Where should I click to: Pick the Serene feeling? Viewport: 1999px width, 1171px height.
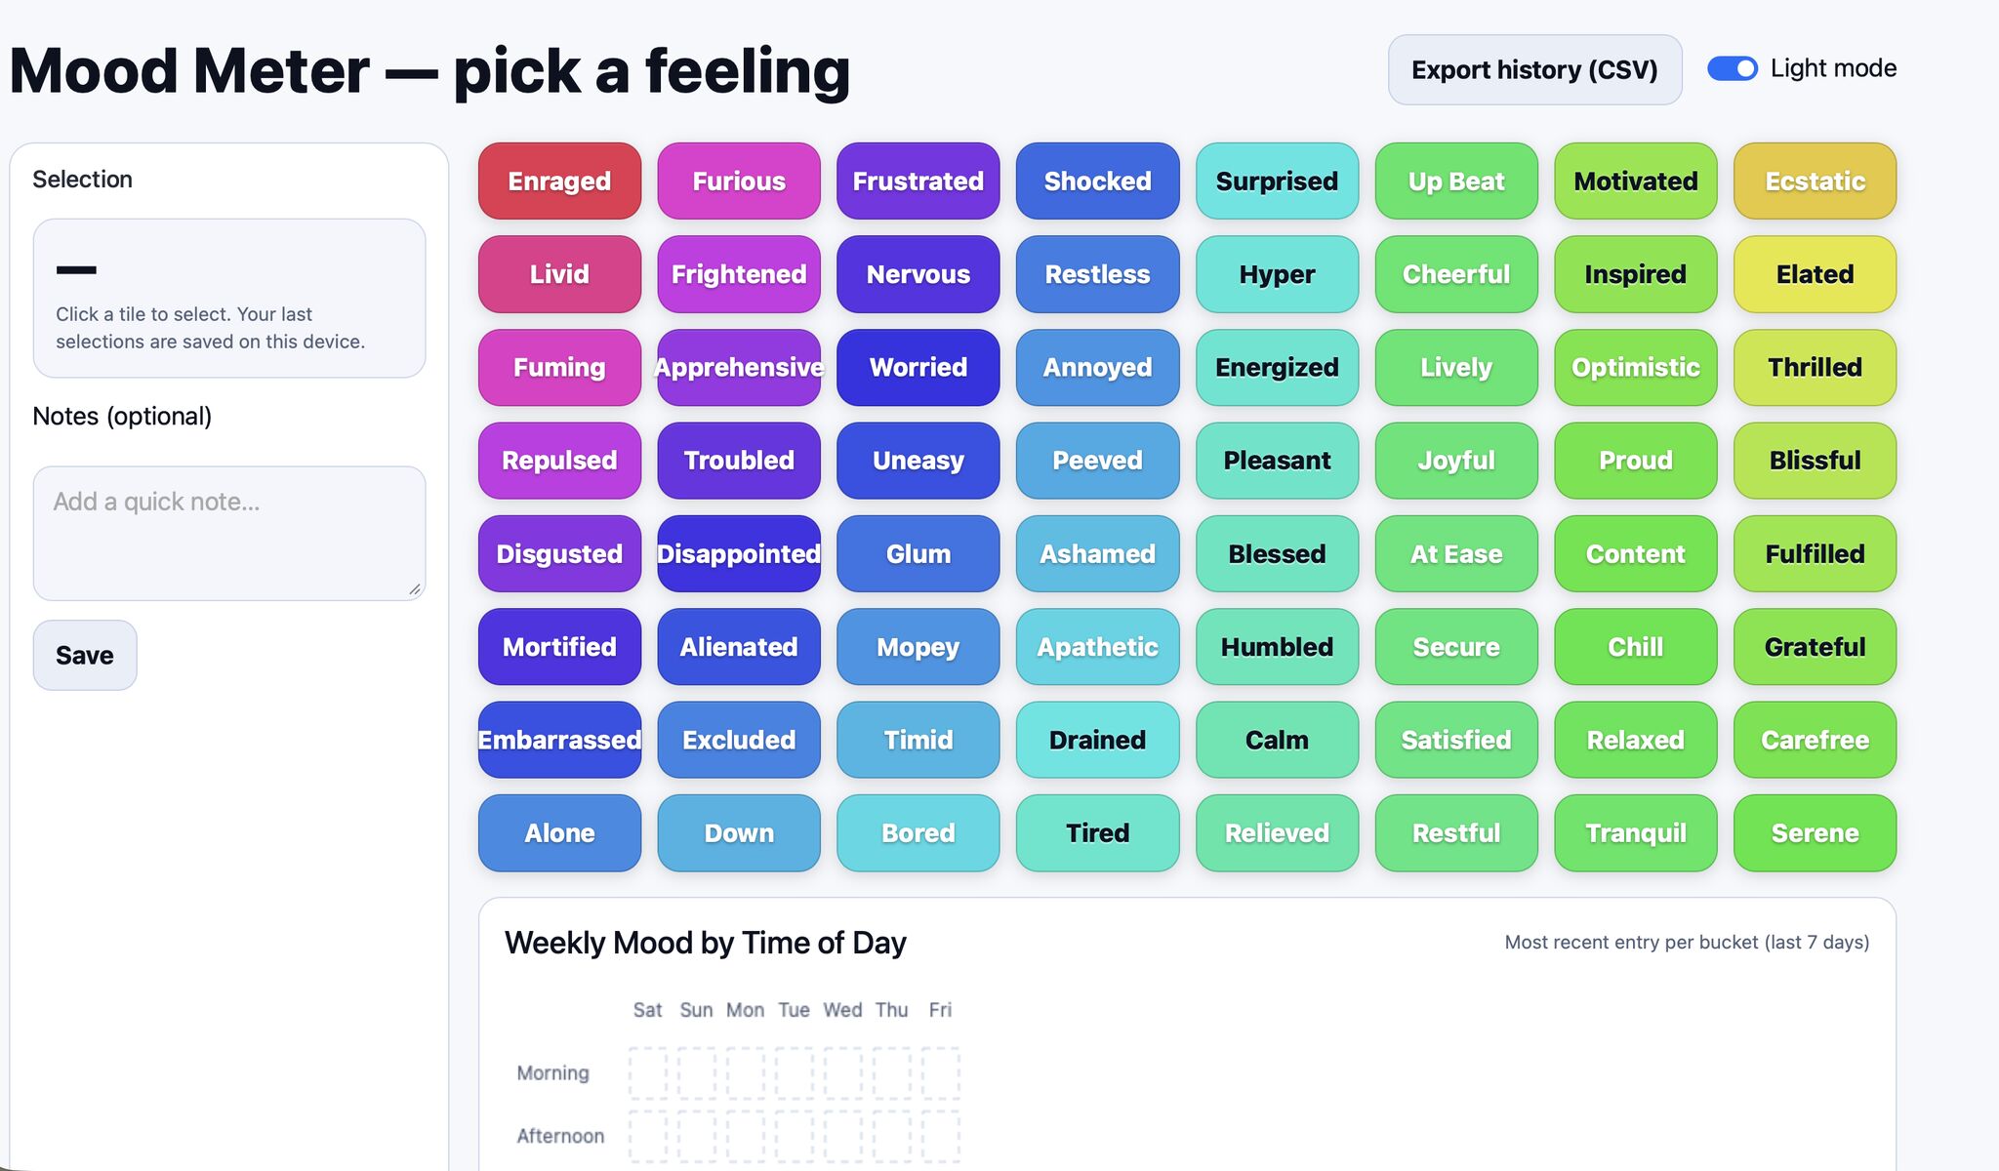(1815, 832)
